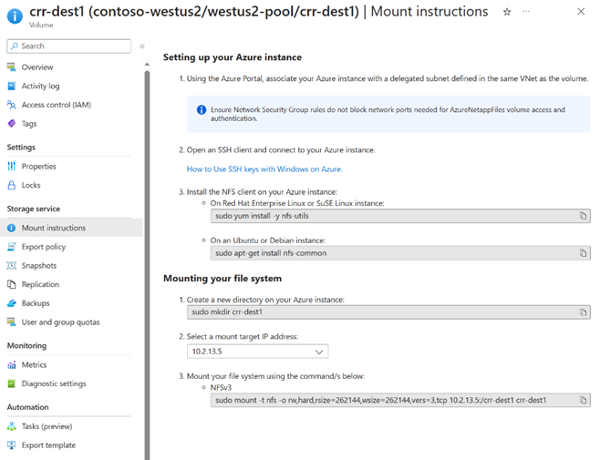Go to Export policy
This screenshot has height=460, width=600.
pos(44,247)
